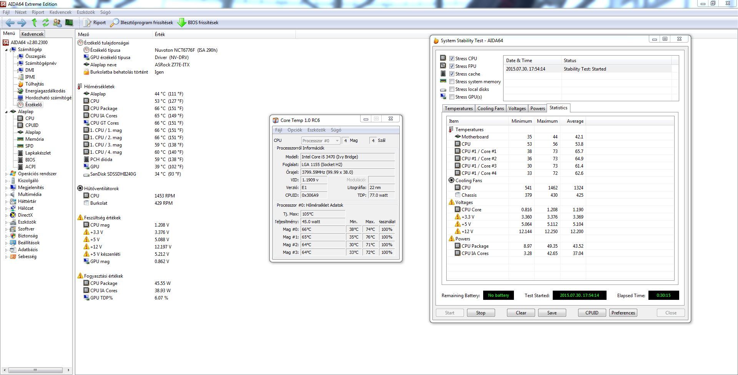The width and height of the screenshot is (738, 375).
Task: Click the Clear button
Action: [521, 313]
